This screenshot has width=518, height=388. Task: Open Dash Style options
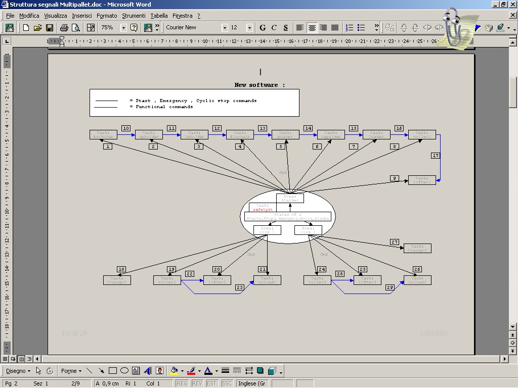[x=237, y=371]
